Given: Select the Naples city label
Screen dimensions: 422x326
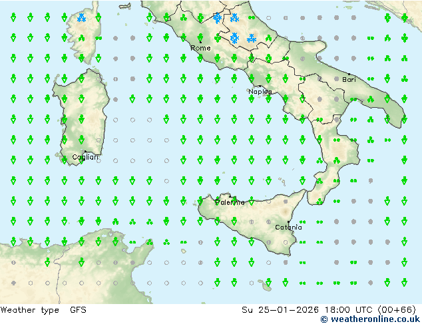Looking at the screenshot, I should pyautogui.click(x=260, y=92).
